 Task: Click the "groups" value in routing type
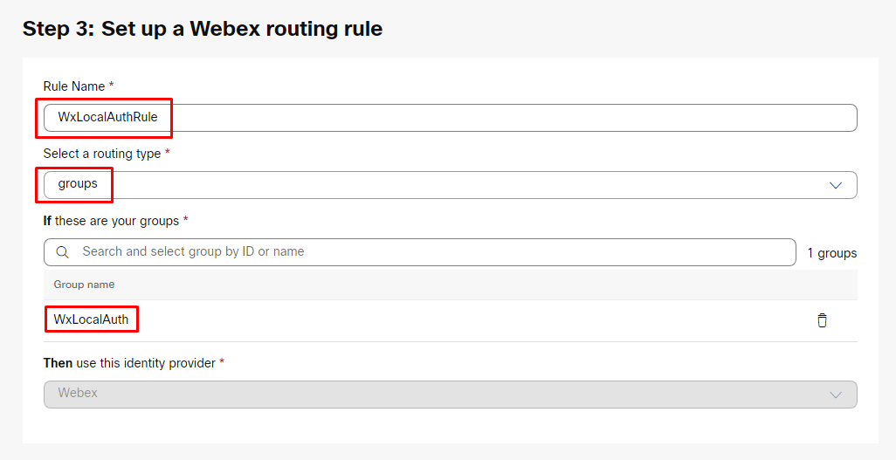[x=78, y=184]
